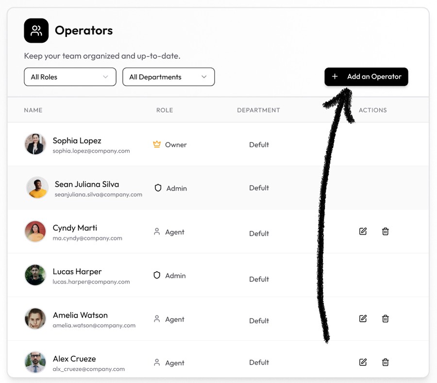Screen dimensions: 437x383
Task: Click email lucas.harper@company.com
Action: click(91, 282)
